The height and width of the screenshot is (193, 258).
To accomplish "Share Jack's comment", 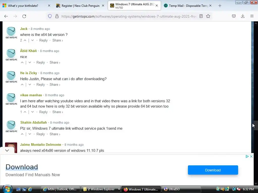I will click(x=58, y=40).
